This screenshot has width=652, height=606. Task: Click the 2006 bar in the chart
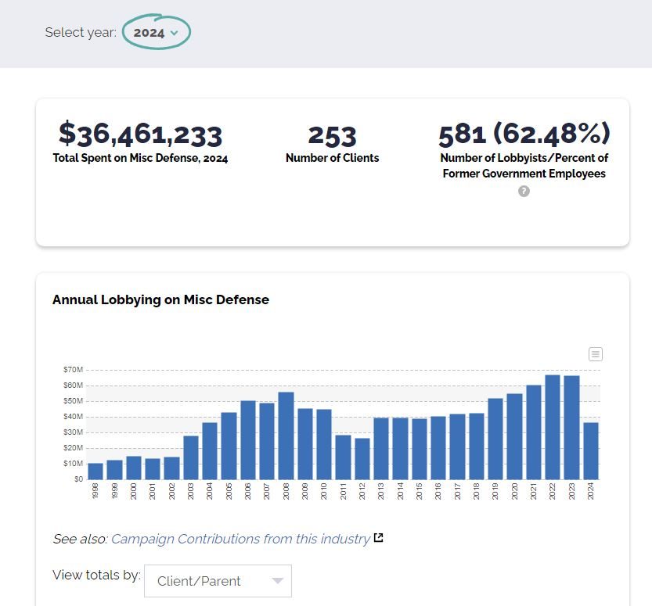[248, 439]
